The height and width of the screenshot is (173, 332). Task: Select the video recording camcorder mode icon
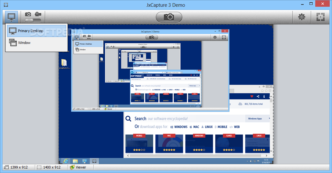(x=38, y=14)
